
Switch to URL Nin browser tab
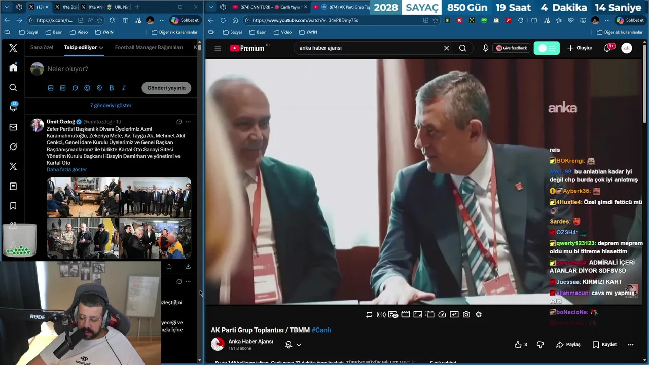118,7
